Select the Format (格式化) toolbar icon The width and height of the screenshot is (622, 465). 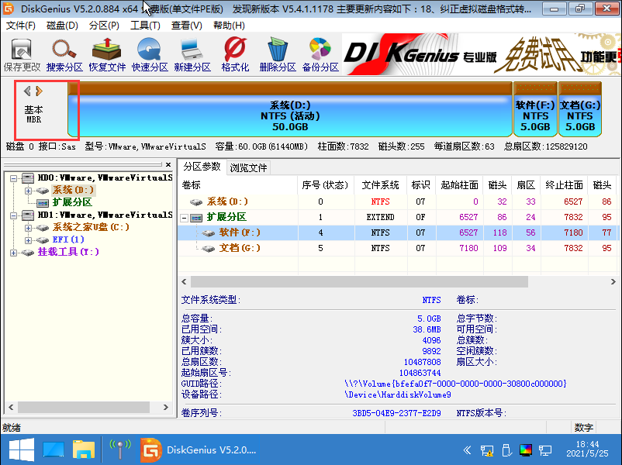[x=235, y=55]
